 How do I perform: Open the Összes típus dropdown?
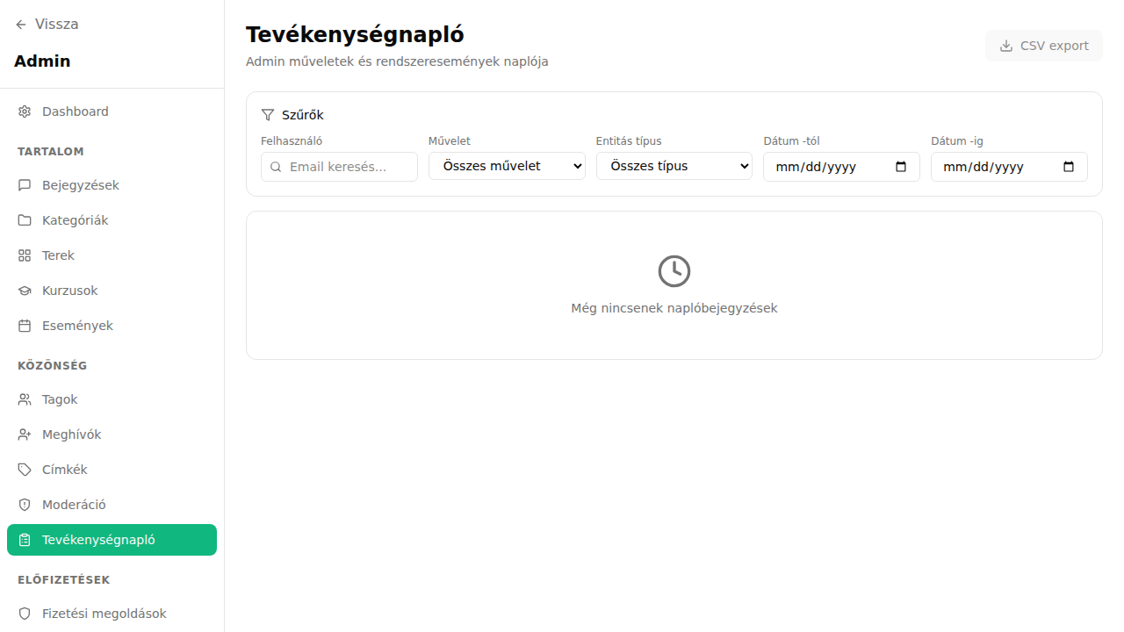(674, 166)
